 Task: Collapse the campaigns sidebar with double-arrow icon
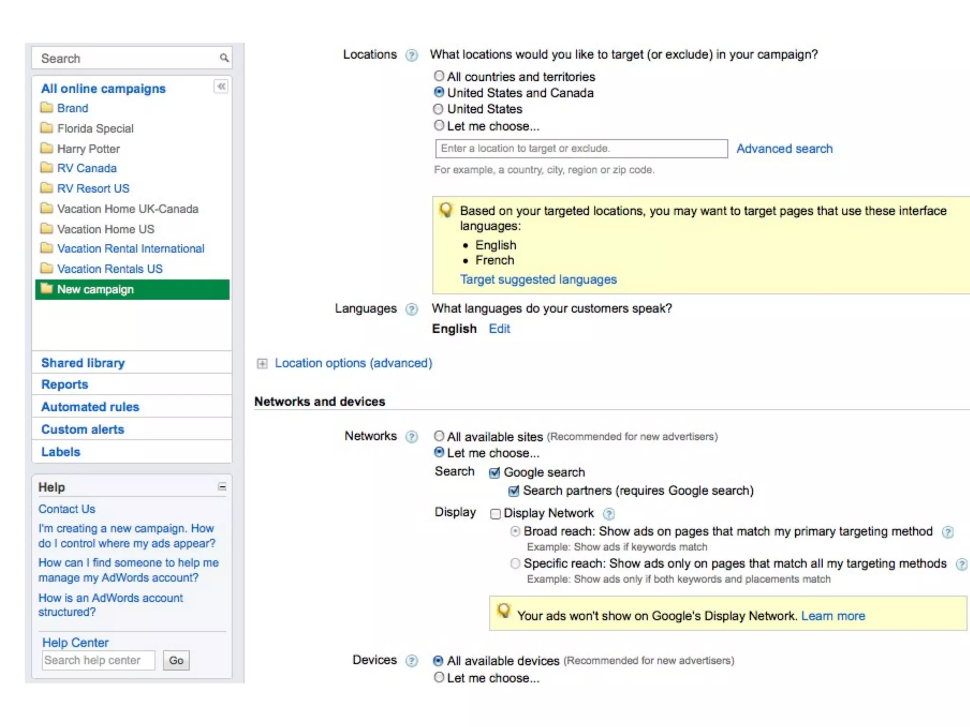(x=221, y=87)
